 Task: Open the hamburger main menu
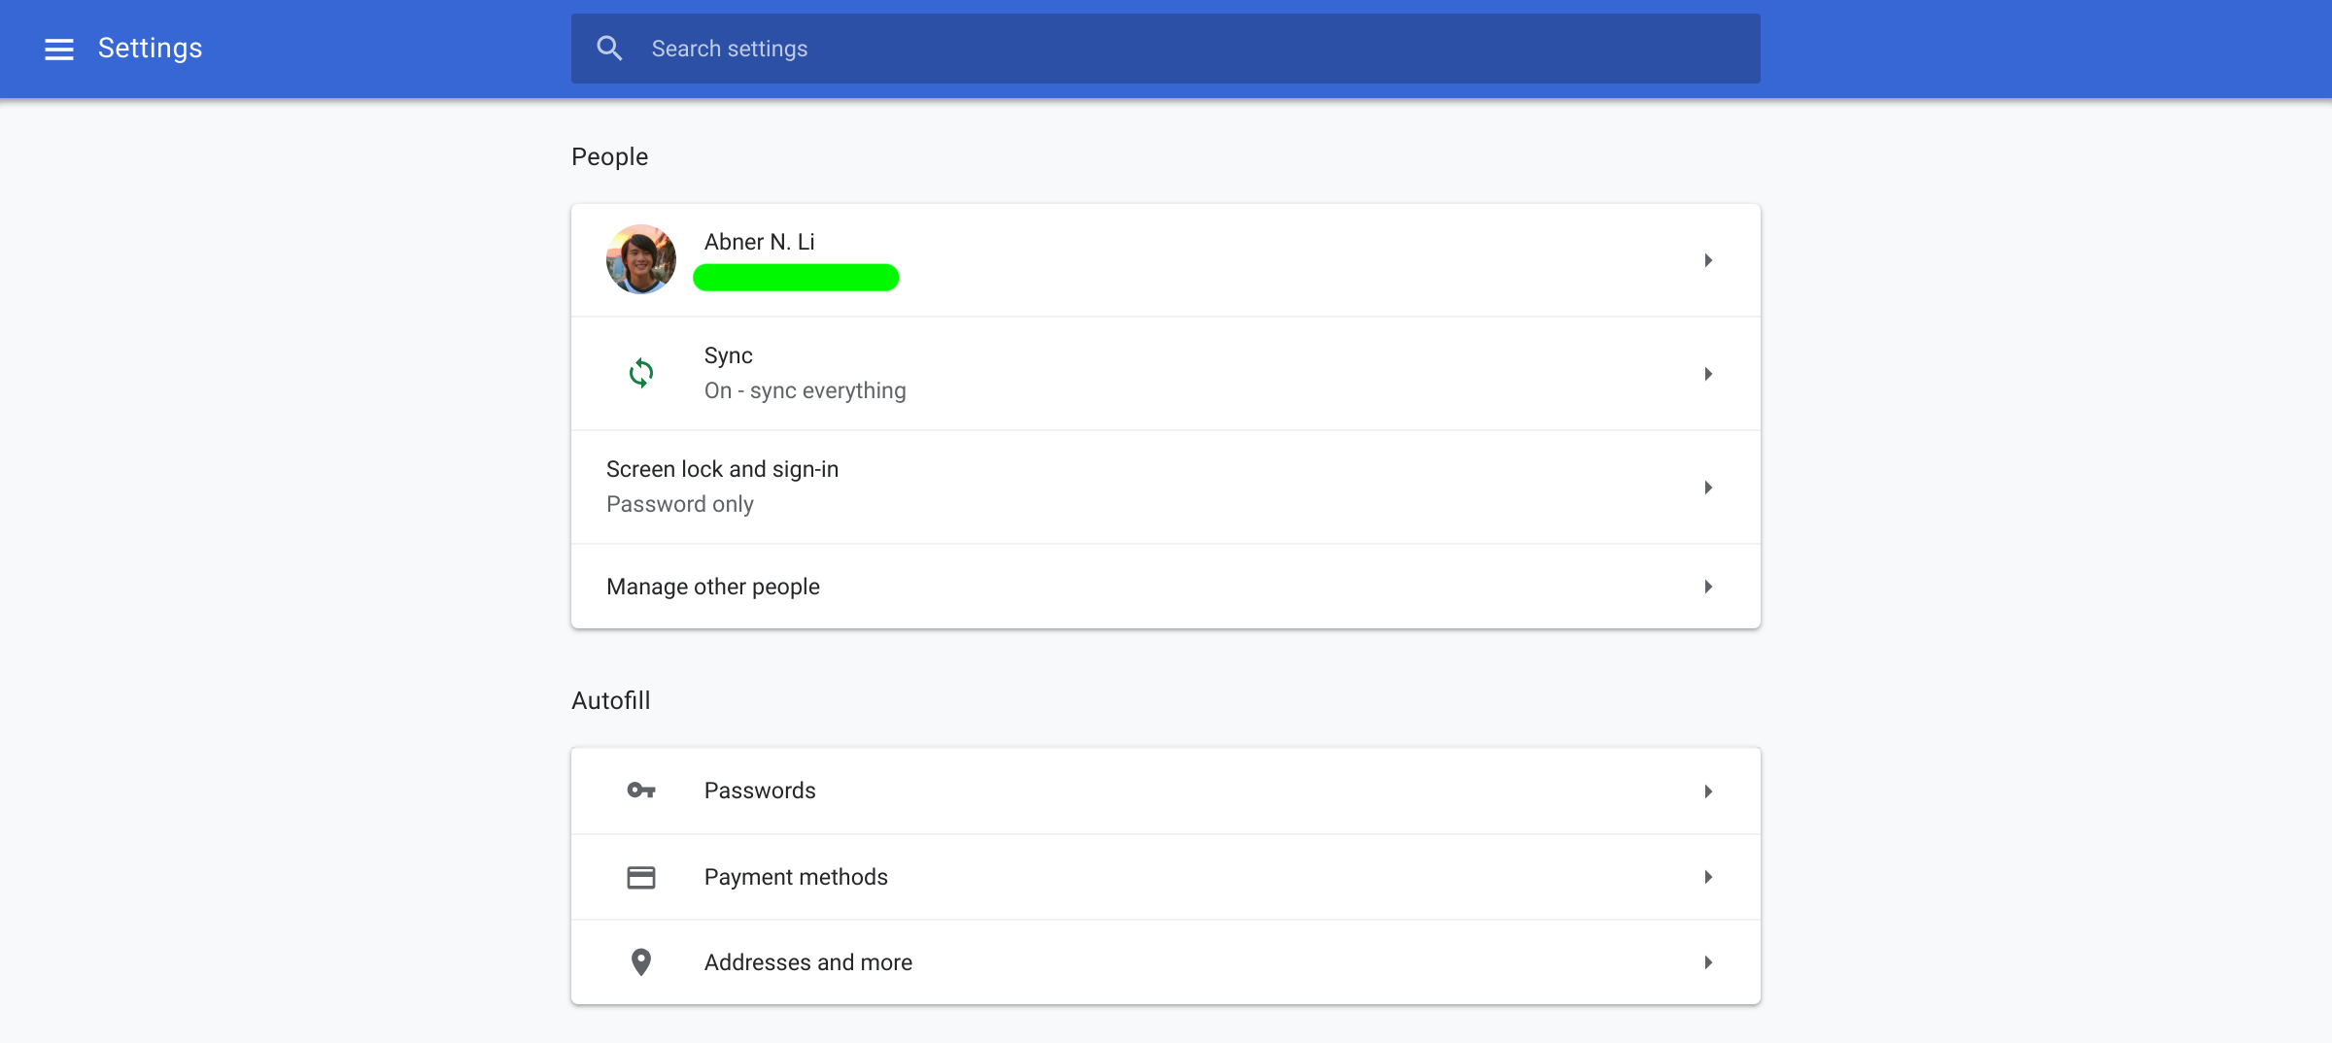point(59,49)
